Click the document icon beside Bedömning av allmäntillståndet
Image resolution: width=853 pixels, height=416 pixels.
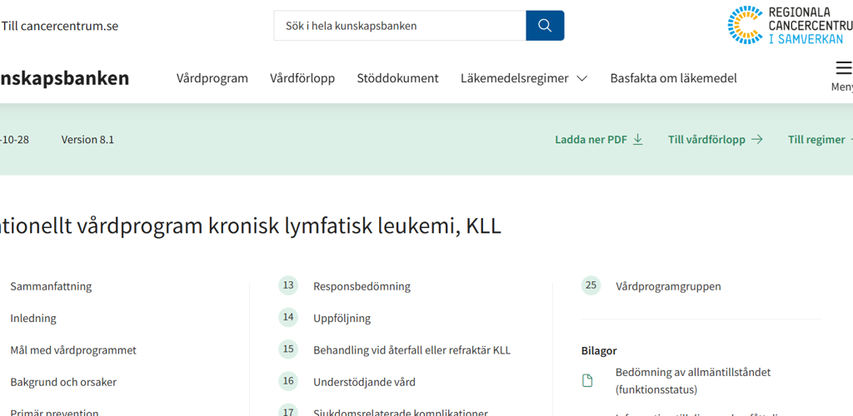(587, 381)
